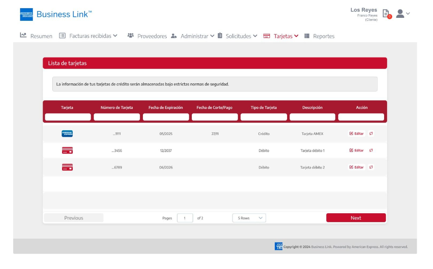433x269 pixels.
Task: Open the user profile avatar menu
Action: 402,14
